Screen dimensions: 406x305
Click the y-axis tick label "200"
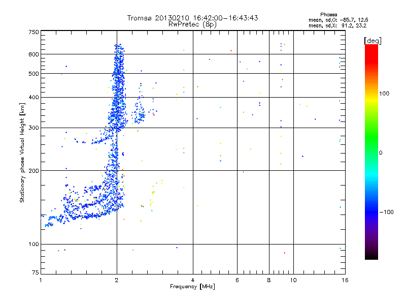click(33, 171)
